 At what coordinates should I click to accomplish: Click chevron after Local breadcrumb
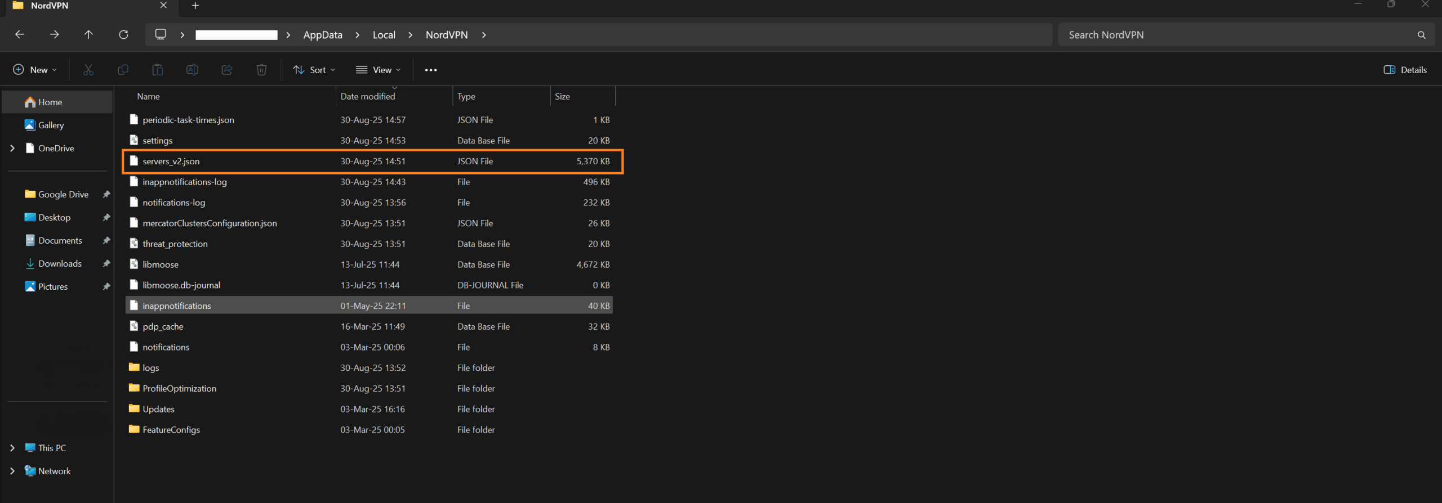410,35
